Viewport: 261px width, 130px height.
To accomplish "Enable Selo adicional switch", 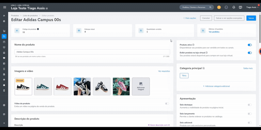I will click(250, 123).
